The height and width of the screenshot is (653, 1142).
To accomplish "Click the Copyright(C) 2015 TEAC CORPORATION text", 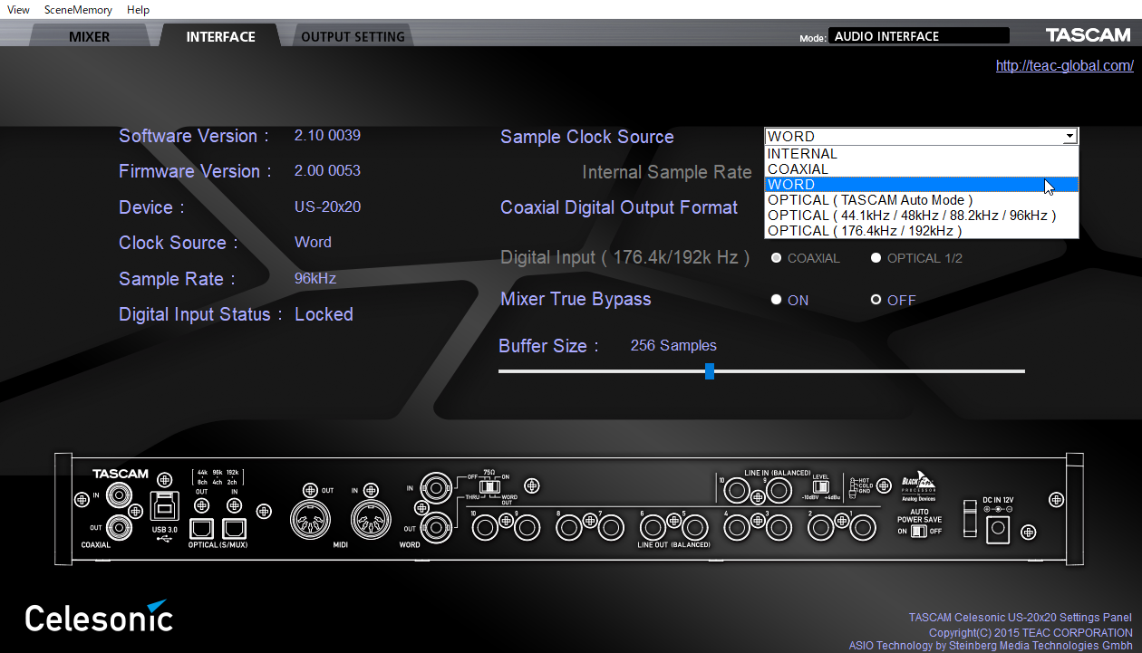I will (1031, 632).
